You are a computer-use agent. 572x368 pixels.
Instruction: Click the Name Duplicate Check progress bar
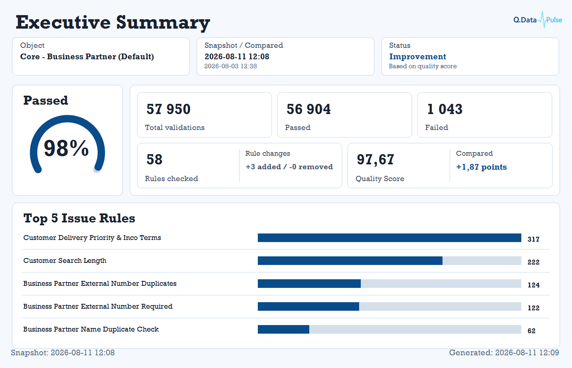pos(389,330)
